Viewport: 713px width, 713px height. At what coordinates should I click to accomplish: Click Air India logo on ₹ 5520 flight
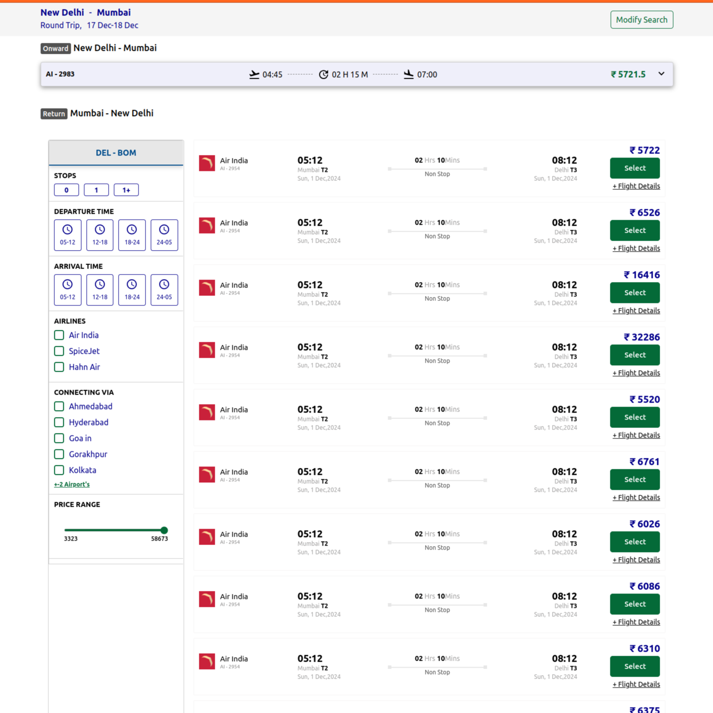(207, 413)
